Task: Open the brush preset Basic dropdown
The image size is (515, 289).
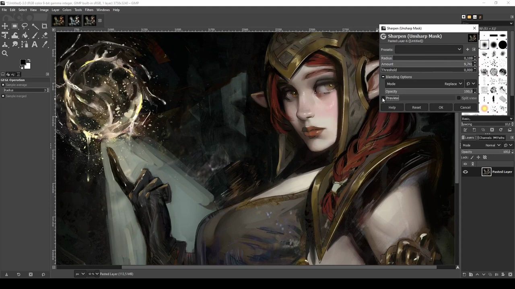Action: pyautogui.click(x=487, y=119)
